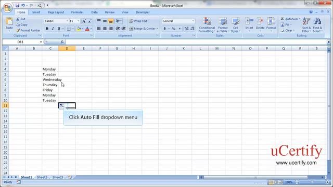Click the Select All corner box
333x187 pixels.
point(6,48)
